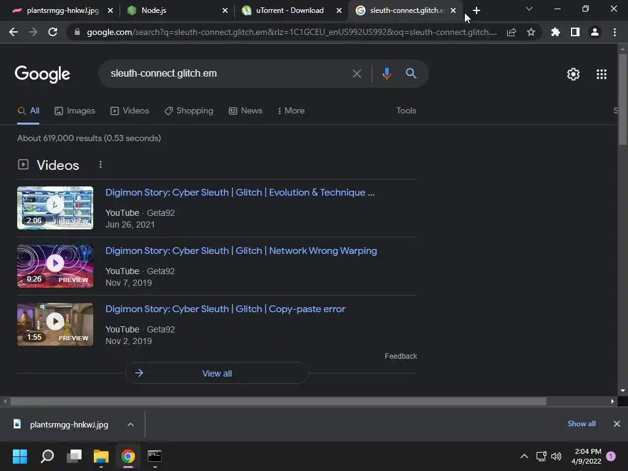Click the Feedback link

coord(401,356)
